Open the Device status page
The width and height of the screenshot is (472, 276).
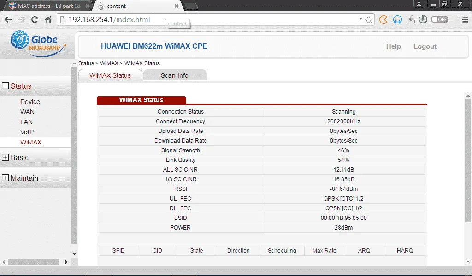coord(30,102)
